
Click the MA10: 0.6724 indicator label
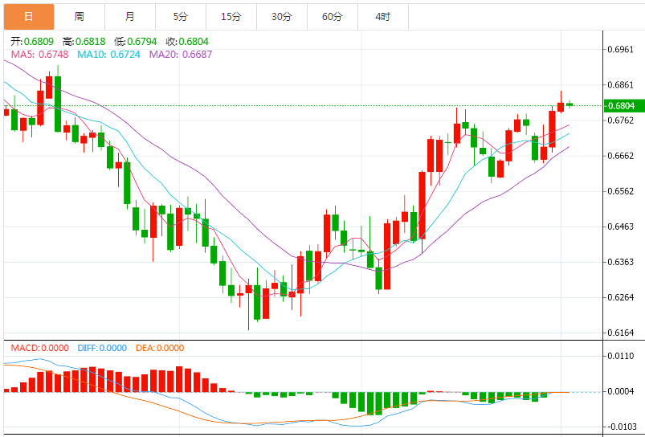click(x=109, y=55)
